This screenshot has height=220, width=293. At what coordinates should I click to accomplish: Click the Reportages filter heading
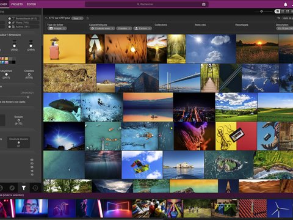[x=242, y=25]
